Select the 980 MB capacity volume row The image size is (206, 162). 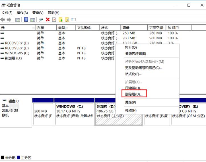click(x=96, y=38)
